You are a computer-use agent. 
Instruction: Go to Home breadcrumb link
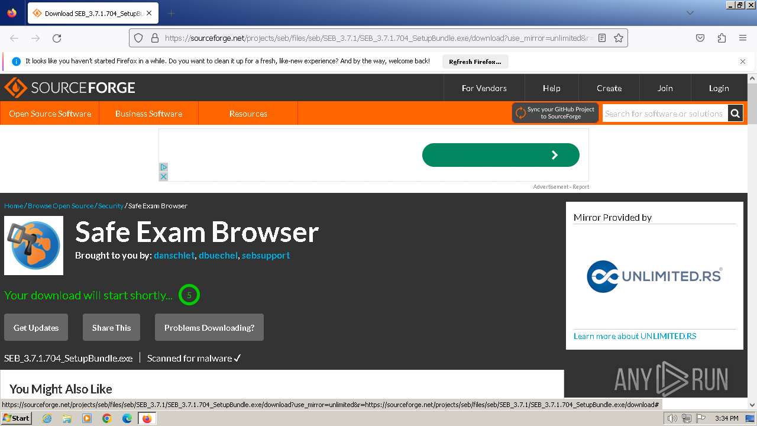14,206
